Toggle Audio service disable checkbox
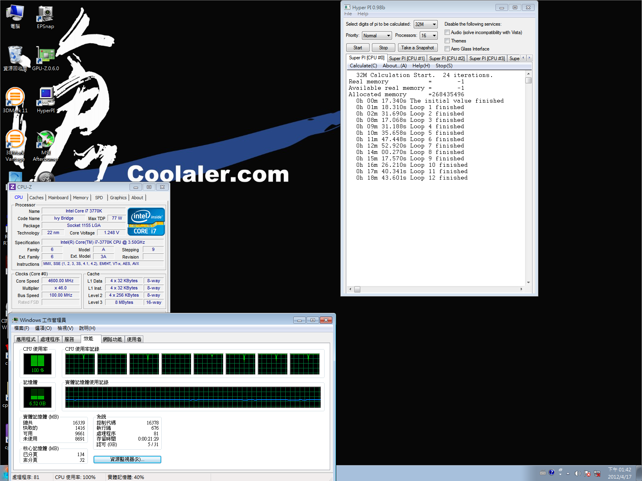Viewport: 642px width, 481px height. click(447, 32)
